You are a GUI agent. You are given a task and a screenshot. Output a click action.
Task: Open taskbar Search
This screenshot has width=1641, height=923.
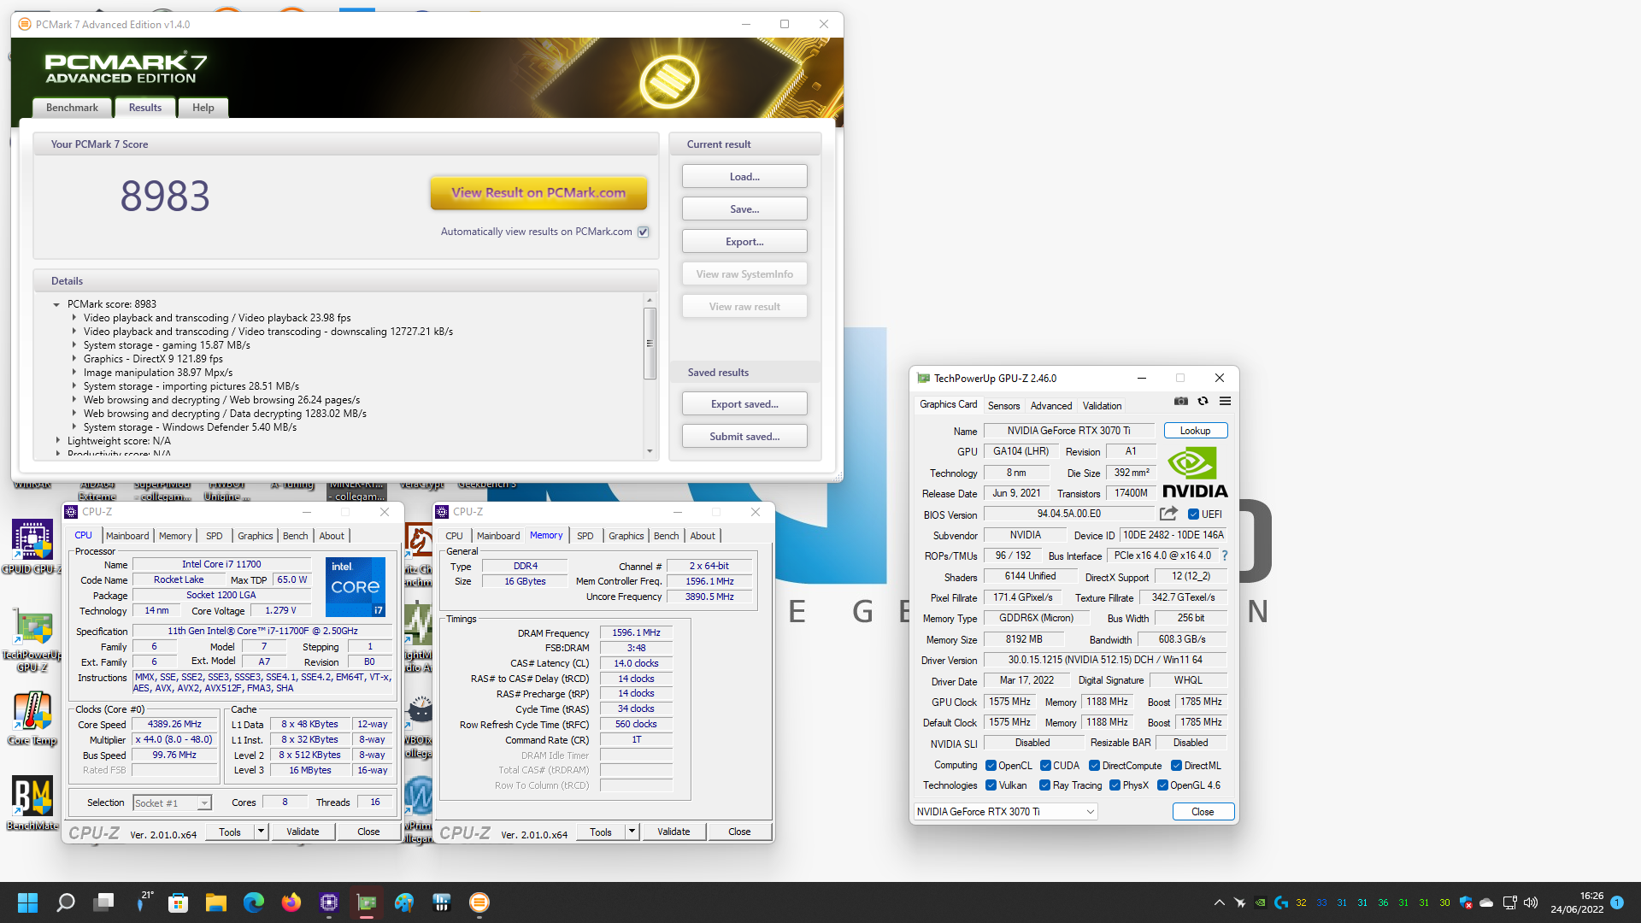pos(66,902)
